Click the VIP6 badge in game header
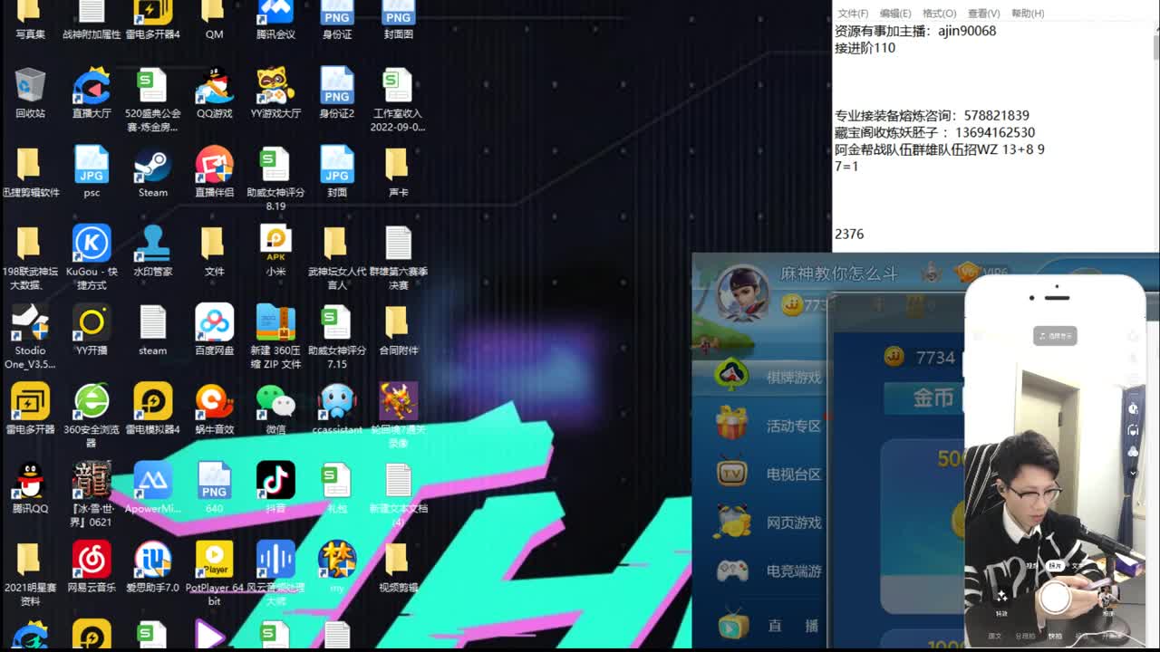Image resolution: width=1160 pixels, height=652 pixels. pyautogui.click(x=981, y=272)
